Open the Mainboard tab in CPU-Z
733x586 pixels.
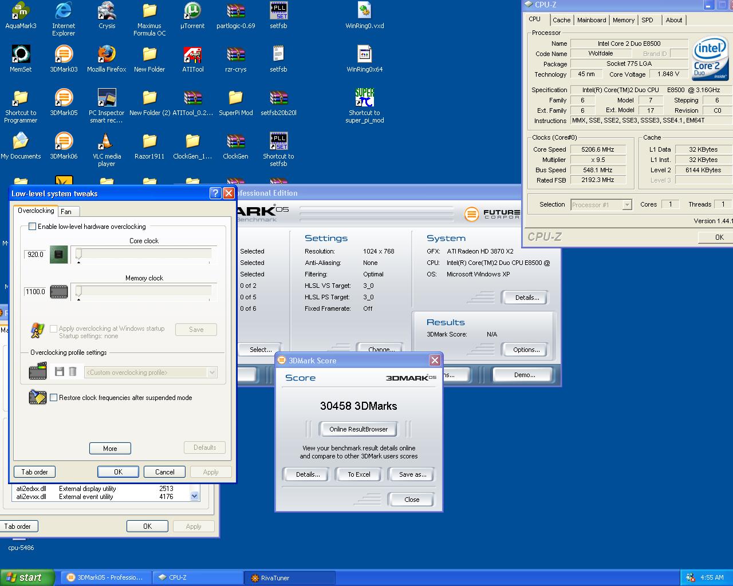592,20
